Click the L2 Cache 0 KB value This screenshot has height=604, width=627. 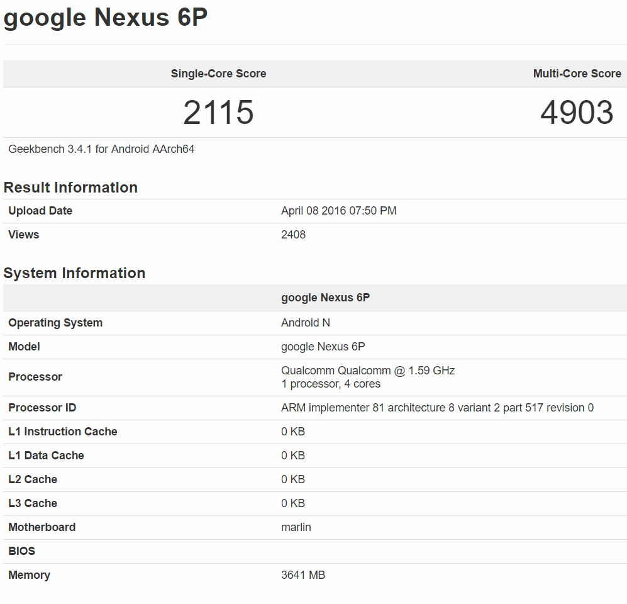click(293, 479)
